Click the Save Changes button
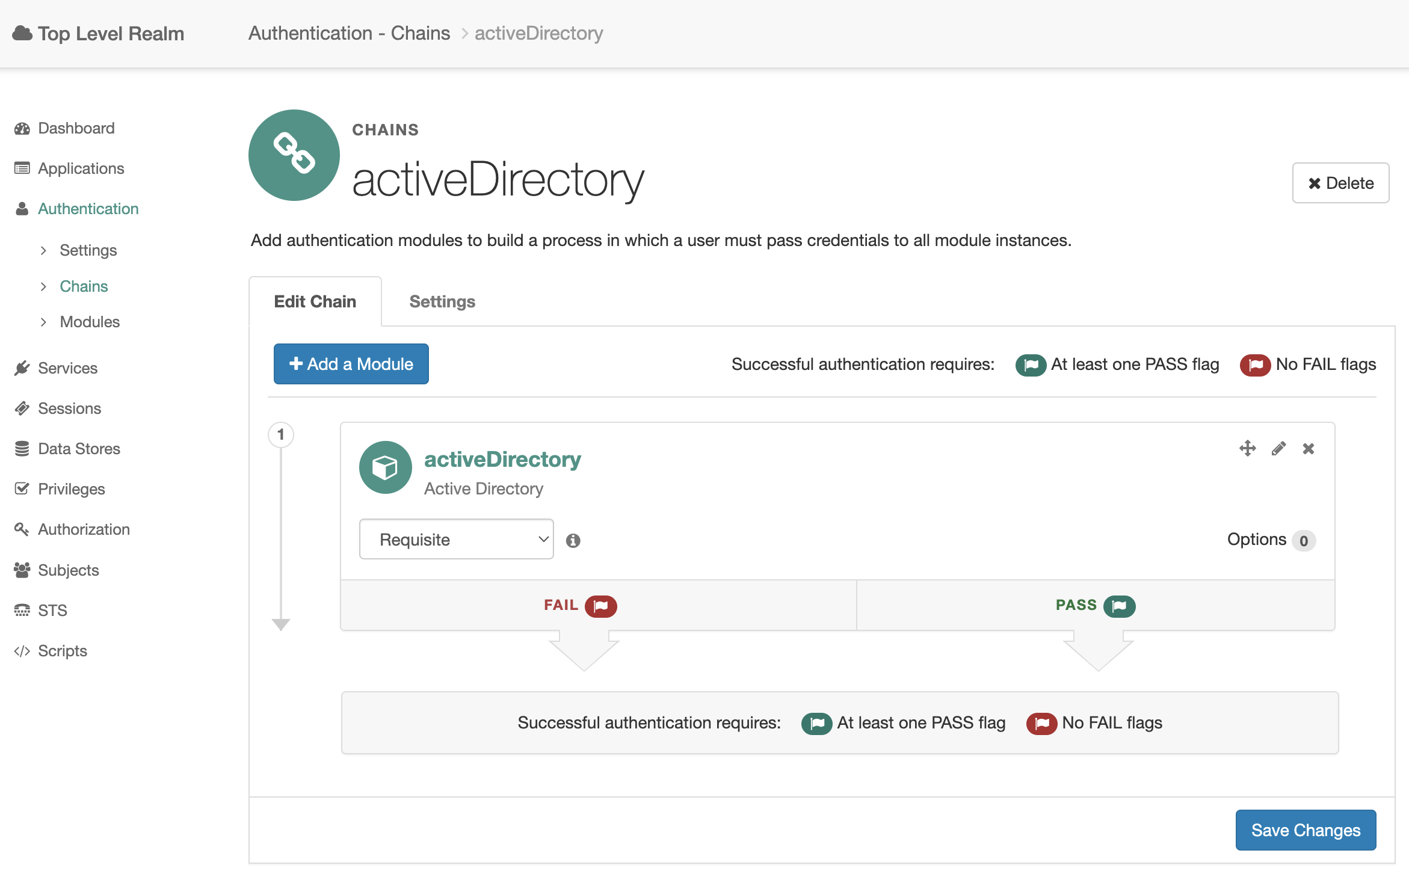 point(1305,830)
